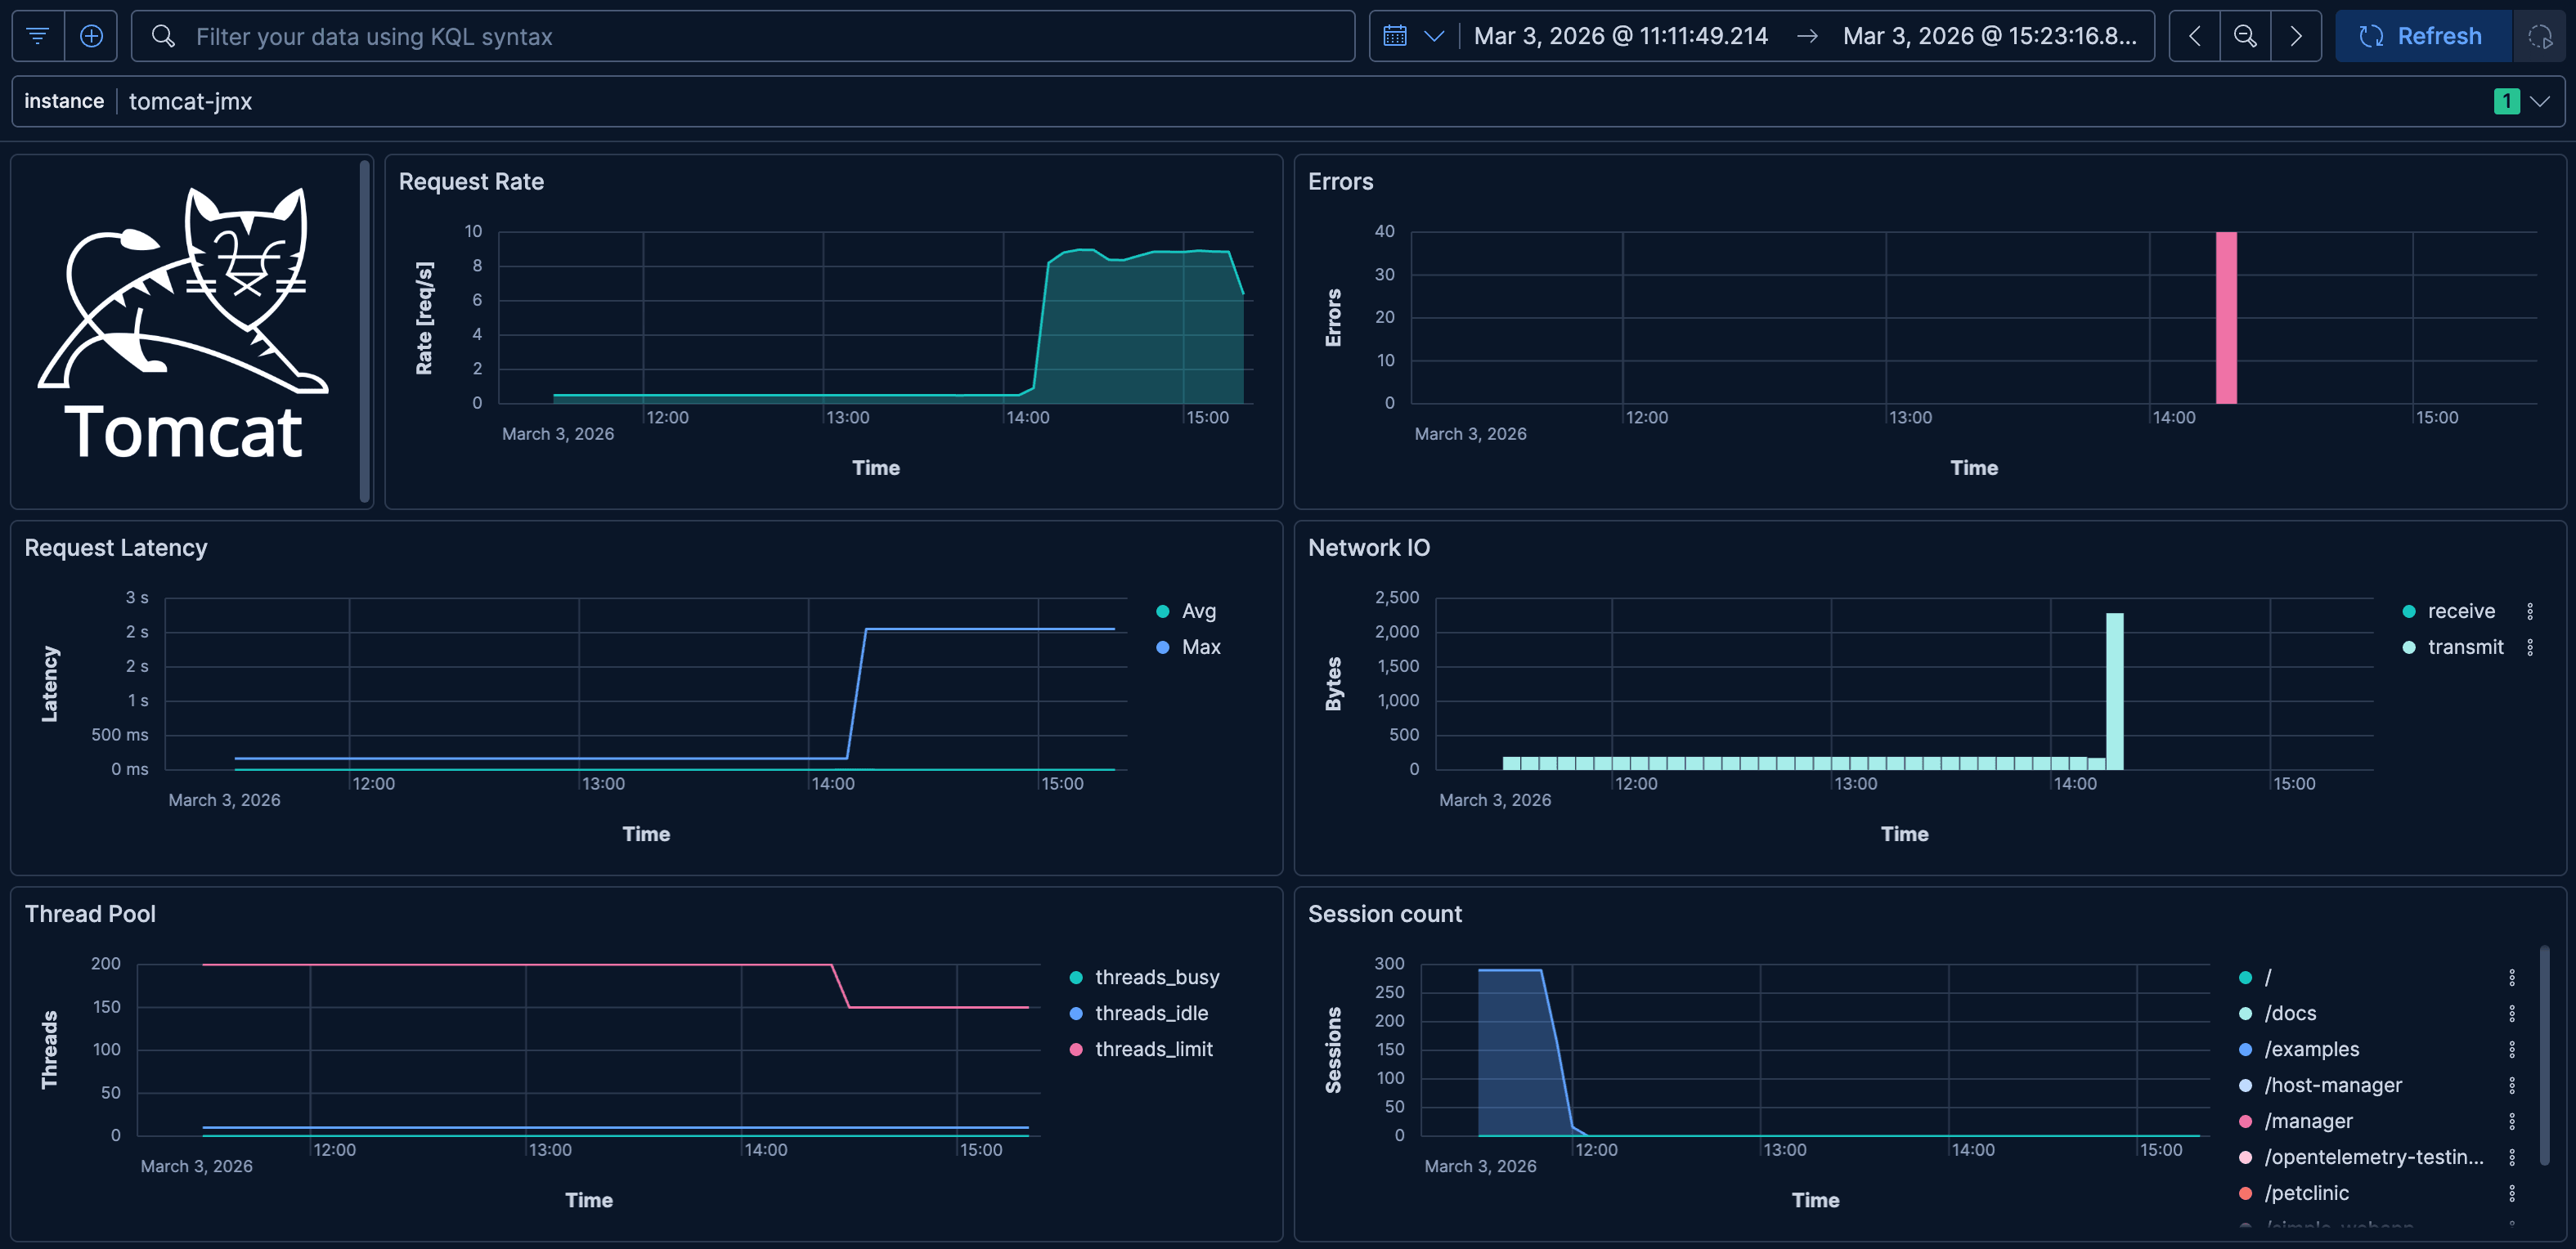Select the /host-manager legend entry
Image resolution: width=2576 pixels, height=1249 pixels.
2334,1084
